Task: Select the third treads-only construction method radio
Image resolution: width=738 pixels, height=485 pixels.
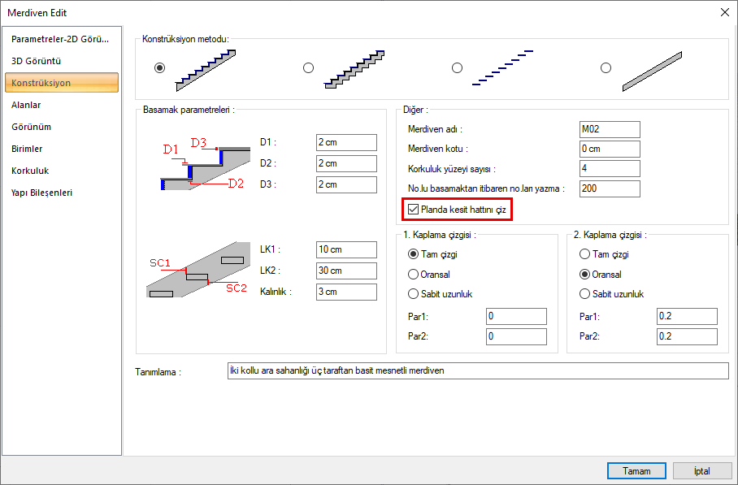Action: tap(457, 67)
